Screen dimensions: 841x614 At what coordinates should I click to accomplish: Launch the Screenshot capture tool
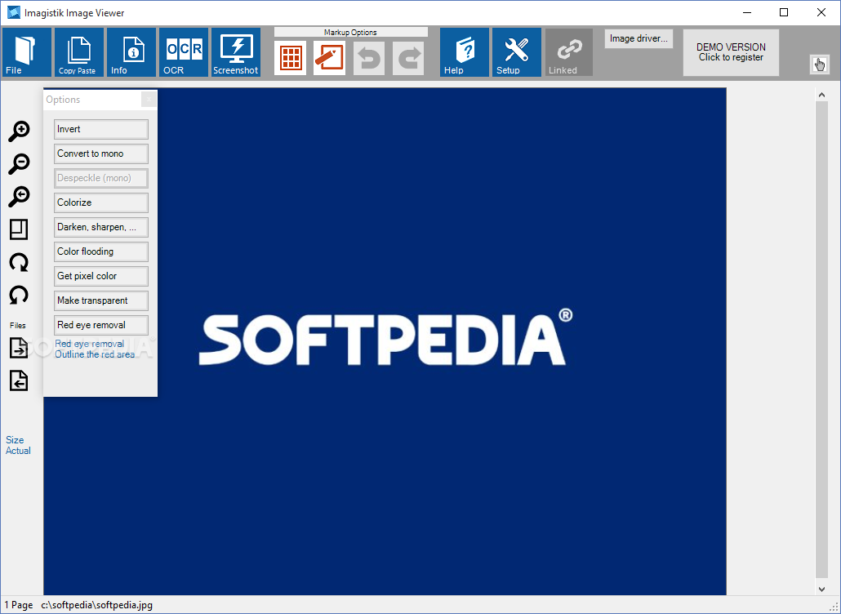[x=236, y=52]
